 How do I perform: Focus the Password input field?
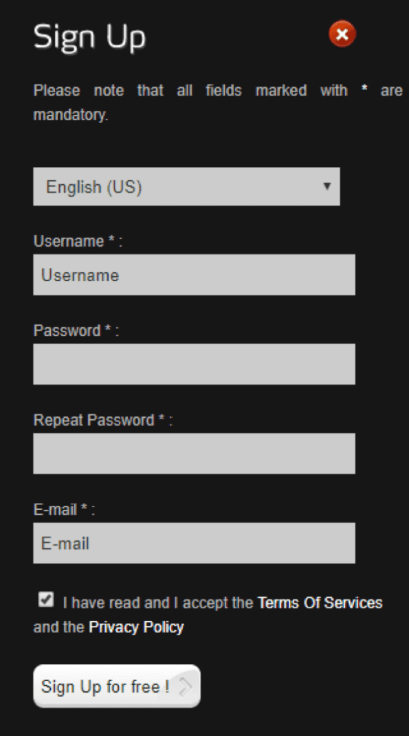(194, 364)
